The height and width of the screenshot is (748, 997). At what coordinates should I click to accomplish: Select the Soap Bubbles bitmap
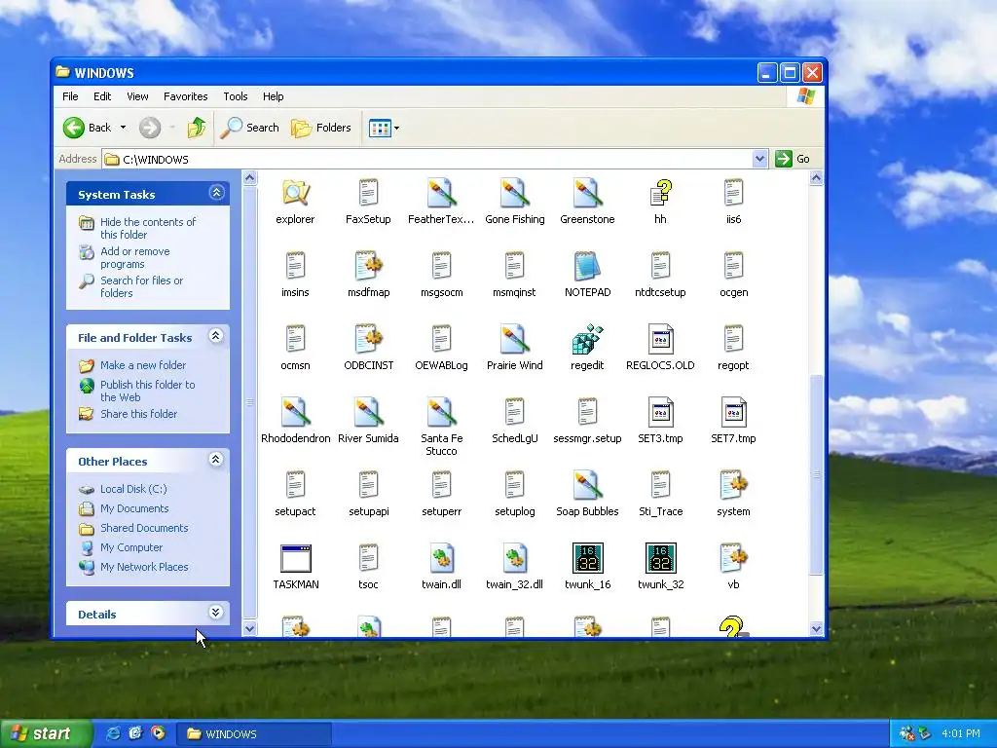click(587, 485)
